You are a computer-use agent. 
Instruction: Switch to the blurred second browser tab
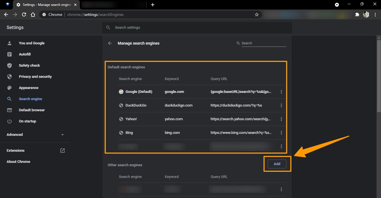114,5
